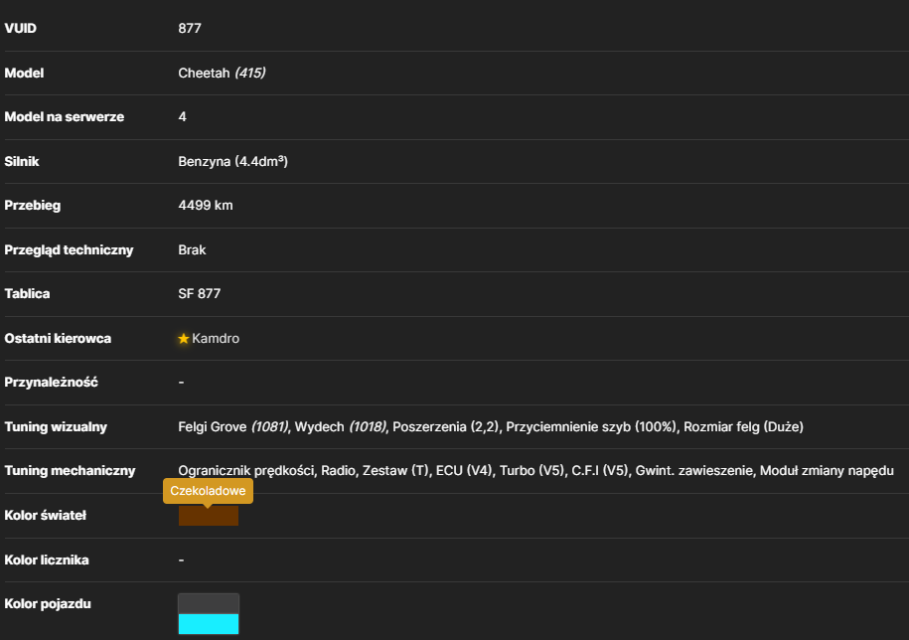Click the Cheetah model name
Image resolution: width=909 pixels, height=640 pixels.
point(204,74)
